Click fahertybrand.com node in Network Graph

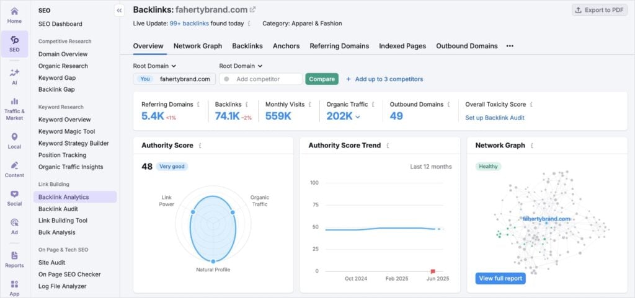tap(546, 219)
